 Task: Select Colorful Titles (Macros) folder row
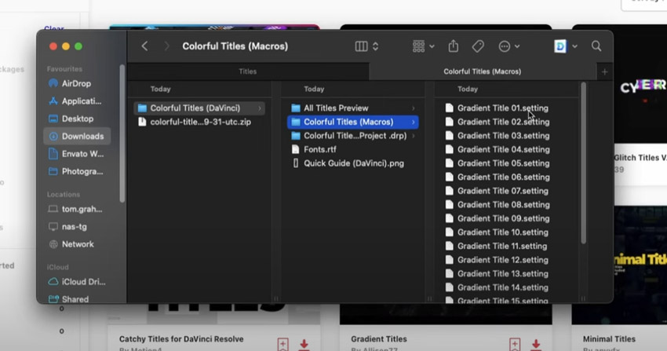click(x=352, y=122)
